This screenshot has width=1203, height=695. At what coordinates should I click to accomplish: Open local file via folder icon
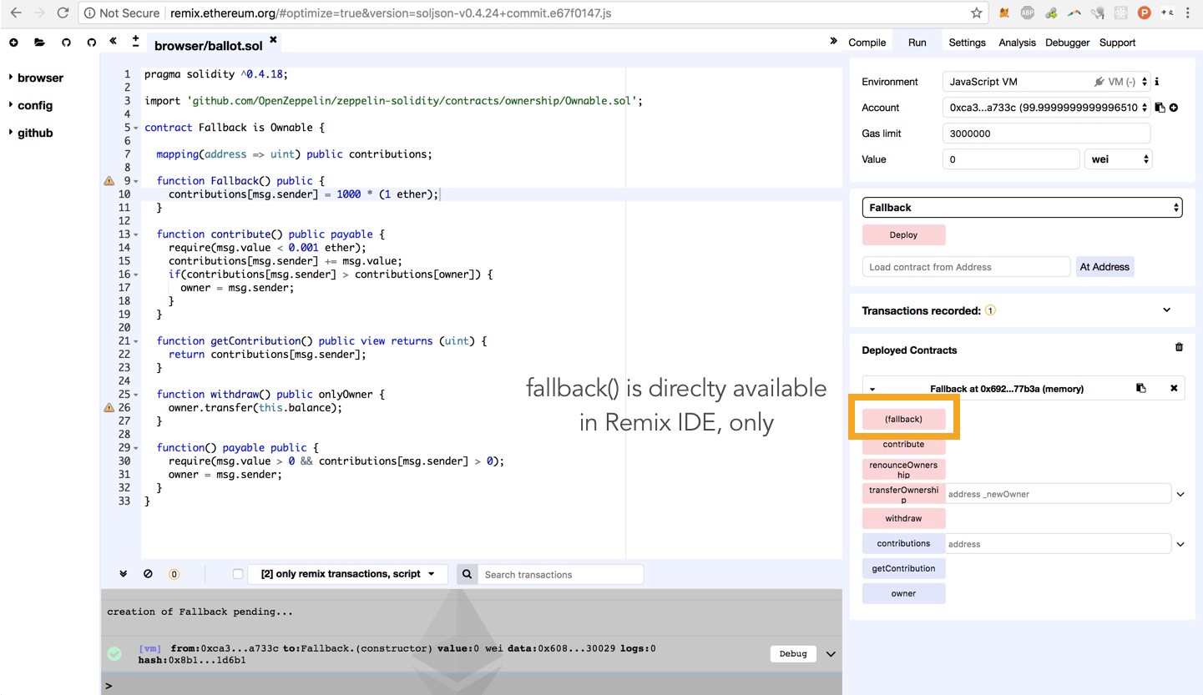coord(39,43)
